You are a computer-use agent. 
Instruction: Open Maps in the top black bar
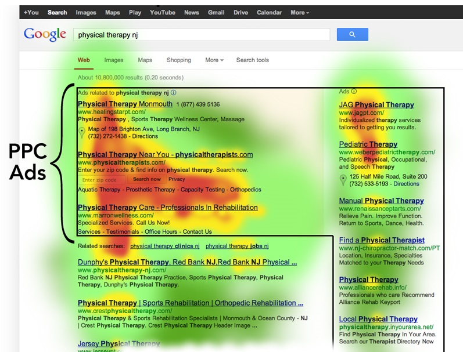point(113,13)
